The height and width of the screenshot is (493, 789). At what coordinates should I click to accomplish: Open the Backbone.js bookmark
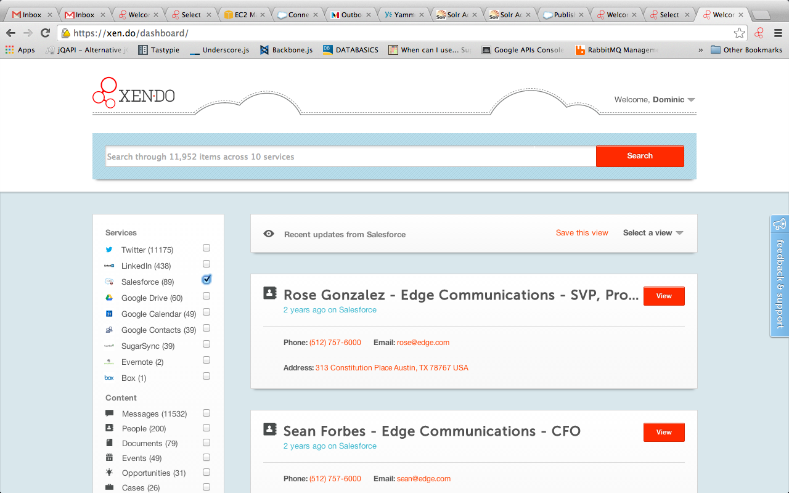pos(286,50)
